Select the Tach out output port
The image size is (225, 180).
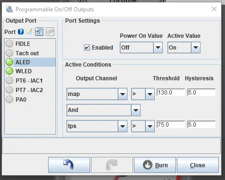30,53
